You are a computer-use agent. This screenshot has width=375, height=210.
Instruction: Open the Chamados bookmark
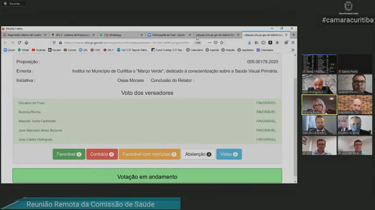265,50
